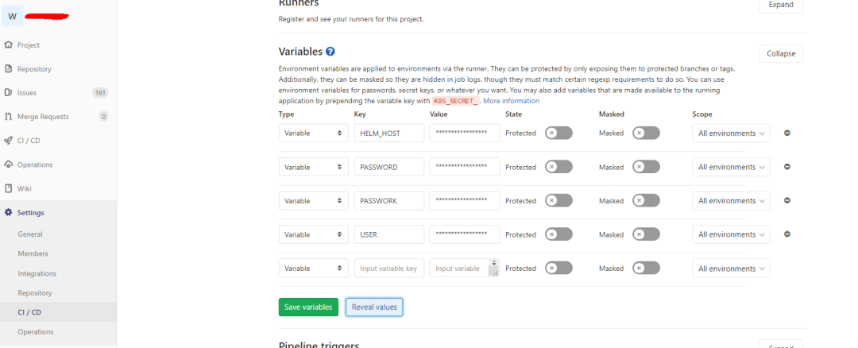Click the Input variable key field
Screen dimensions: 858x348
point(388,269)
